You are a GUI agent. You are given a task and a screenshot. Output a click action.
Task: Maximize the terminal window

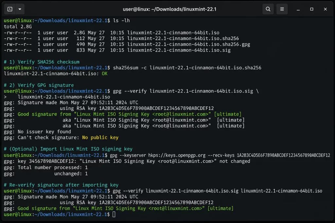click(312, 9)
